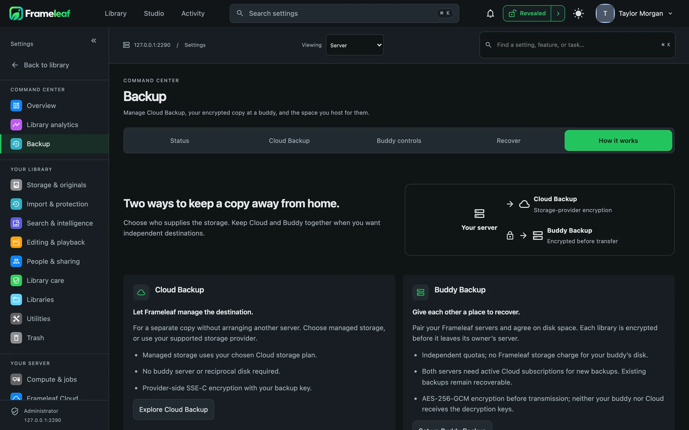Open the Library top menu
The height and width of the screenshot is (430, 689).
(116, 13)
